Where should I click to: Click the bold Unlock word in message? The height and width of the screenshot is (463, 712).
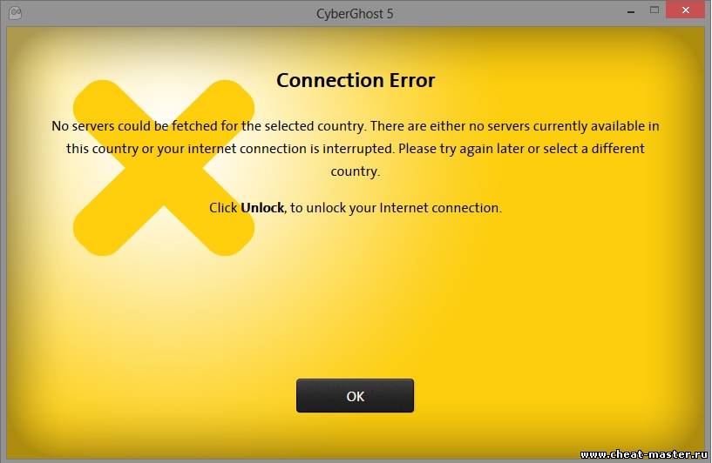point(262,208)
